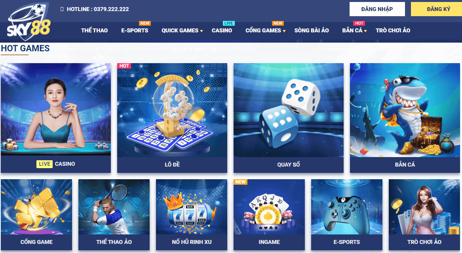This screenshot has height=253, width=462.
Task: Open the Casino live menu item
Action: pos(222,30)
